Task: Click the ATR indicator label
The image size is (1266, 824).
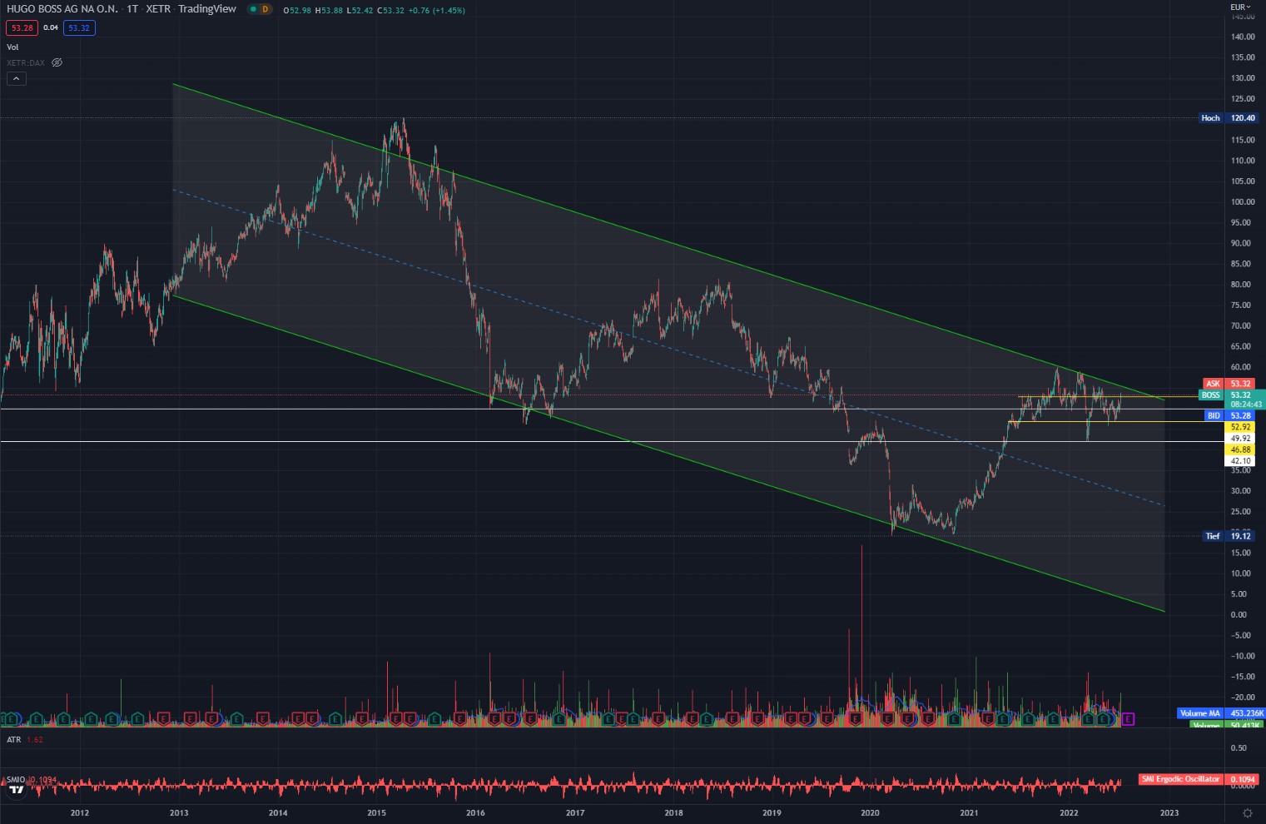Action: point(12,739)
